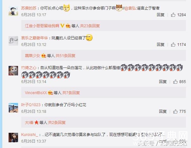The image size is (191, 148).
Task: Reply to 叶子Q1023's comment
Action: pos(163,112)
